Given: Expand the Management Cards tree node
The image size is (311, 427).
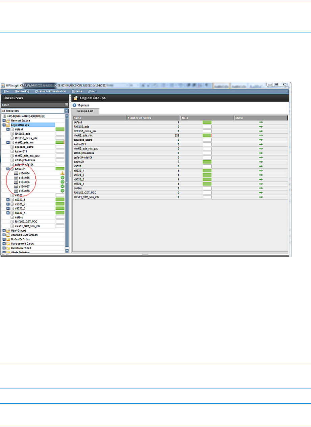Looking at the screenshot, I should tap(4, 243).
